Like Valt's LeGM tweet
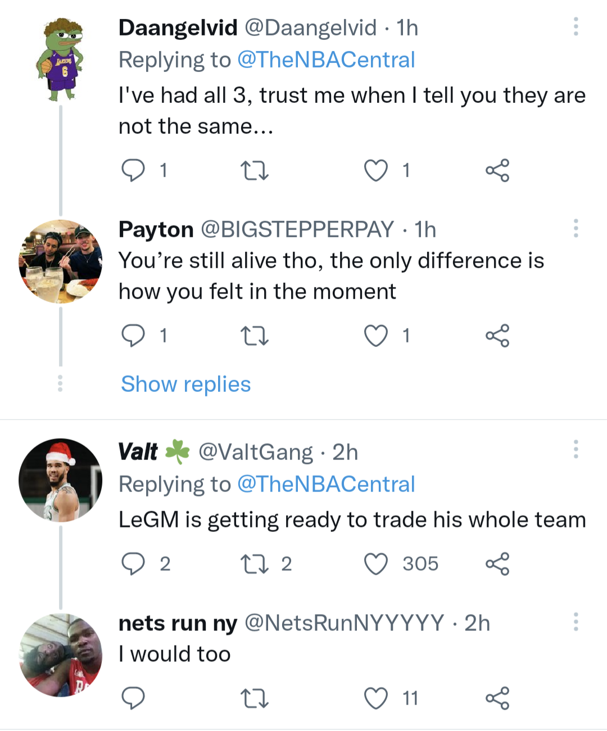607x731 pixels. coord(376,563)
